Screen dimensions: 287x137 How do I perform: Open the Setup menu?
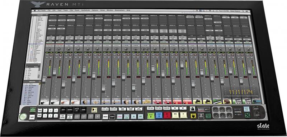103,11
